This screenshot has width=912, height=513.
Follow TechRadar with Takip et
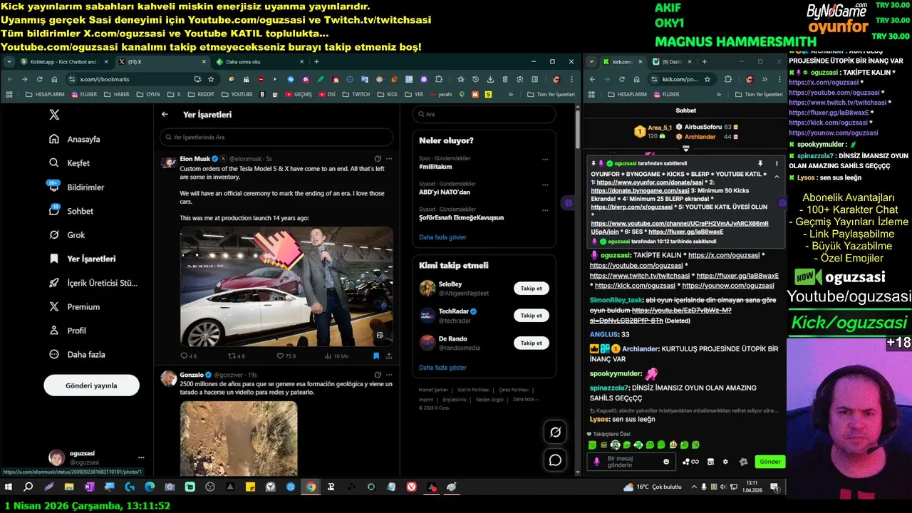531,316
